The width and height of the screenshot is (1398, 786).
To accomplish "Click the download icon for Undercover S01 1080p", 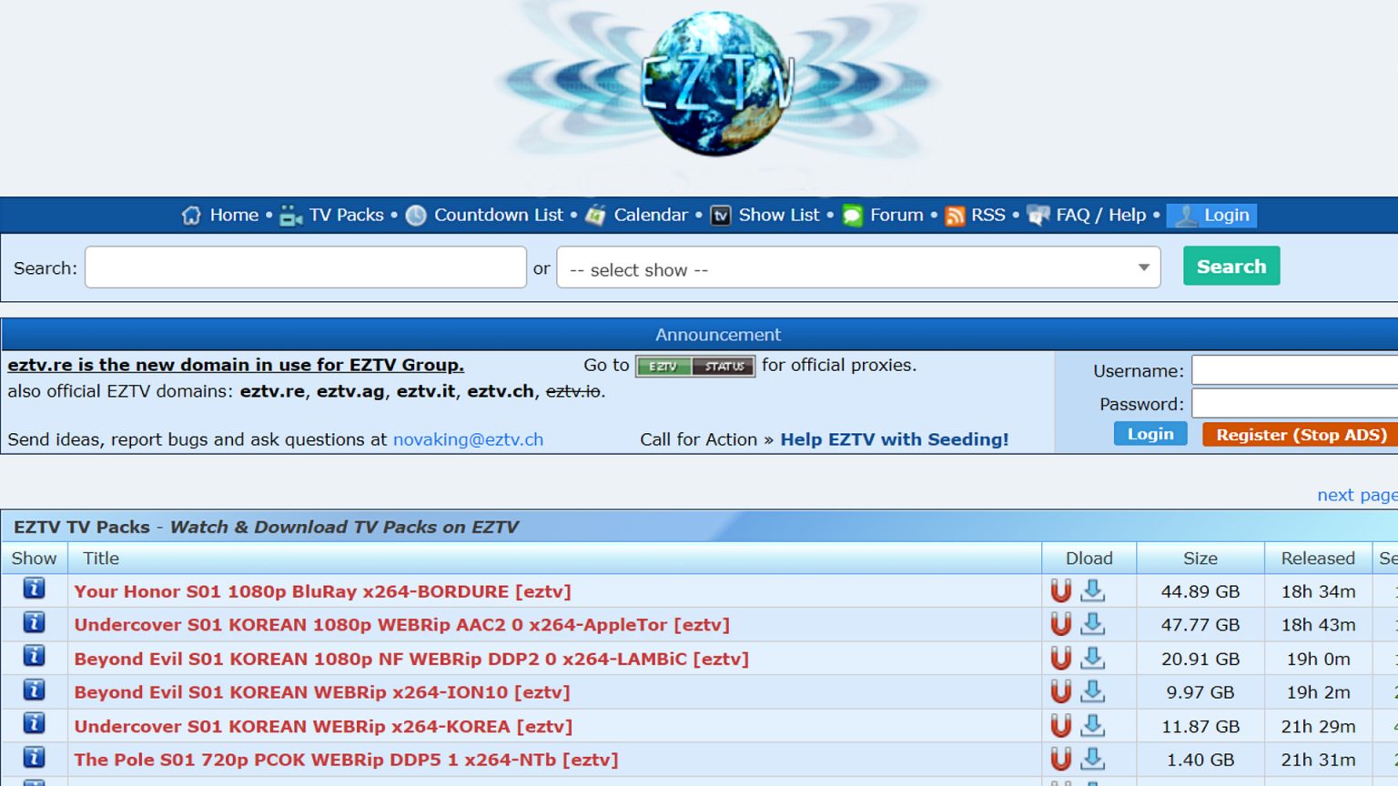I will tap(1092, 624).
